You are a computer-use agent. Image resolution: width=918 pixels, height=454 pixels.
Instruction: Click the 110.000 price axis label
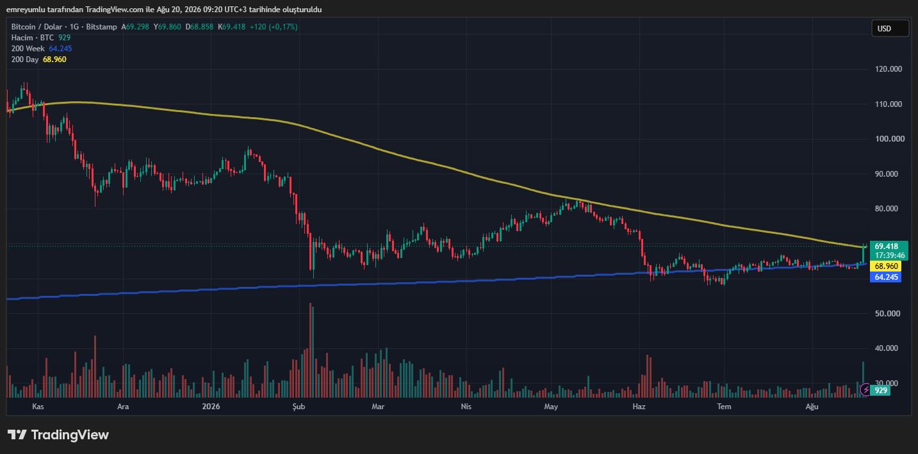889,104
